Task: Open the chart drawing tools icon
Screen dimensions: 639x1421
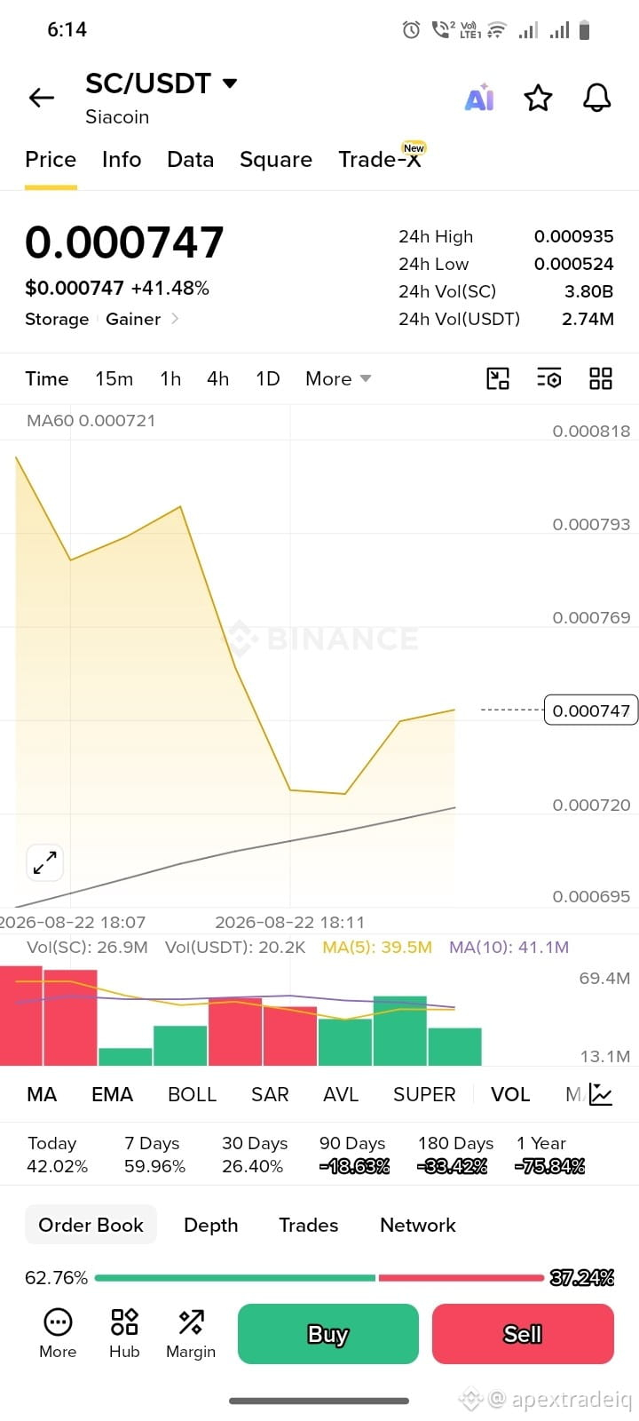Action: [498, 379]
